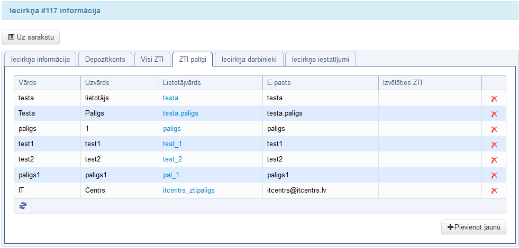Refresh the table with reload icon
The height and width of the screenshot is (248, 519).
[x=22, y=206]
